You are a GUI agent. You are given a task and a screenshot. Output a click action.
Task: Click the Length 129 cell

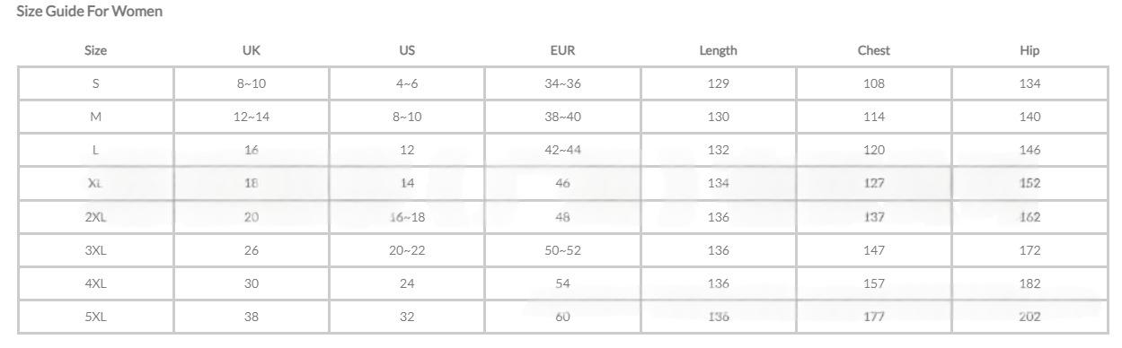tap(718, 83)
